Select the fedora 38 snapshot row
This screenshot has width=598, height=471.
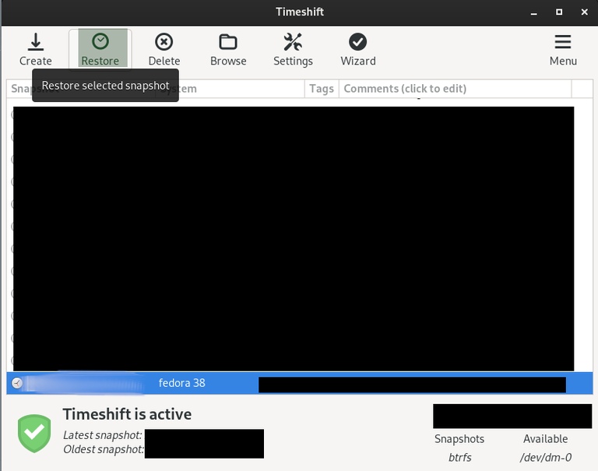click(x=299, y=383)
